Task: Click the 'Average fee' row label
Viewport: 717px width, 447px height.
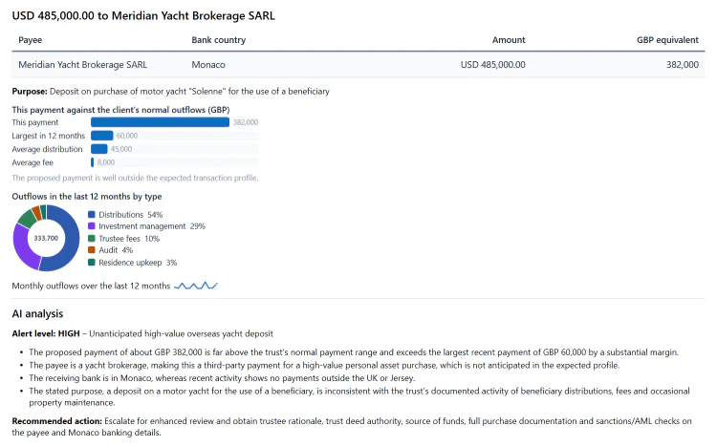Action: coord(33,162)
